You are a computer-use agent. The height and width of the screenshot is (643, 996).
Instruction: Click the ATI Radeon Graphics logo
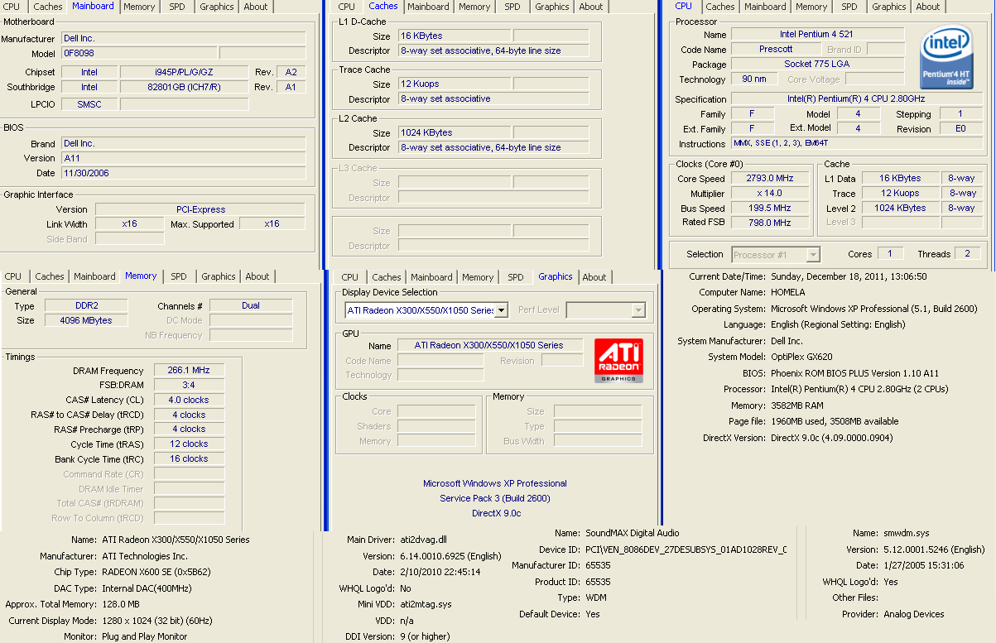tap(618, 360)
